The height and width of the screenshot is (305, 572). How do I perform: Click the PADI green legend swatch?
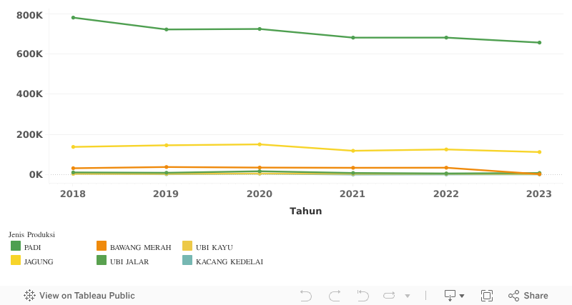16,246
